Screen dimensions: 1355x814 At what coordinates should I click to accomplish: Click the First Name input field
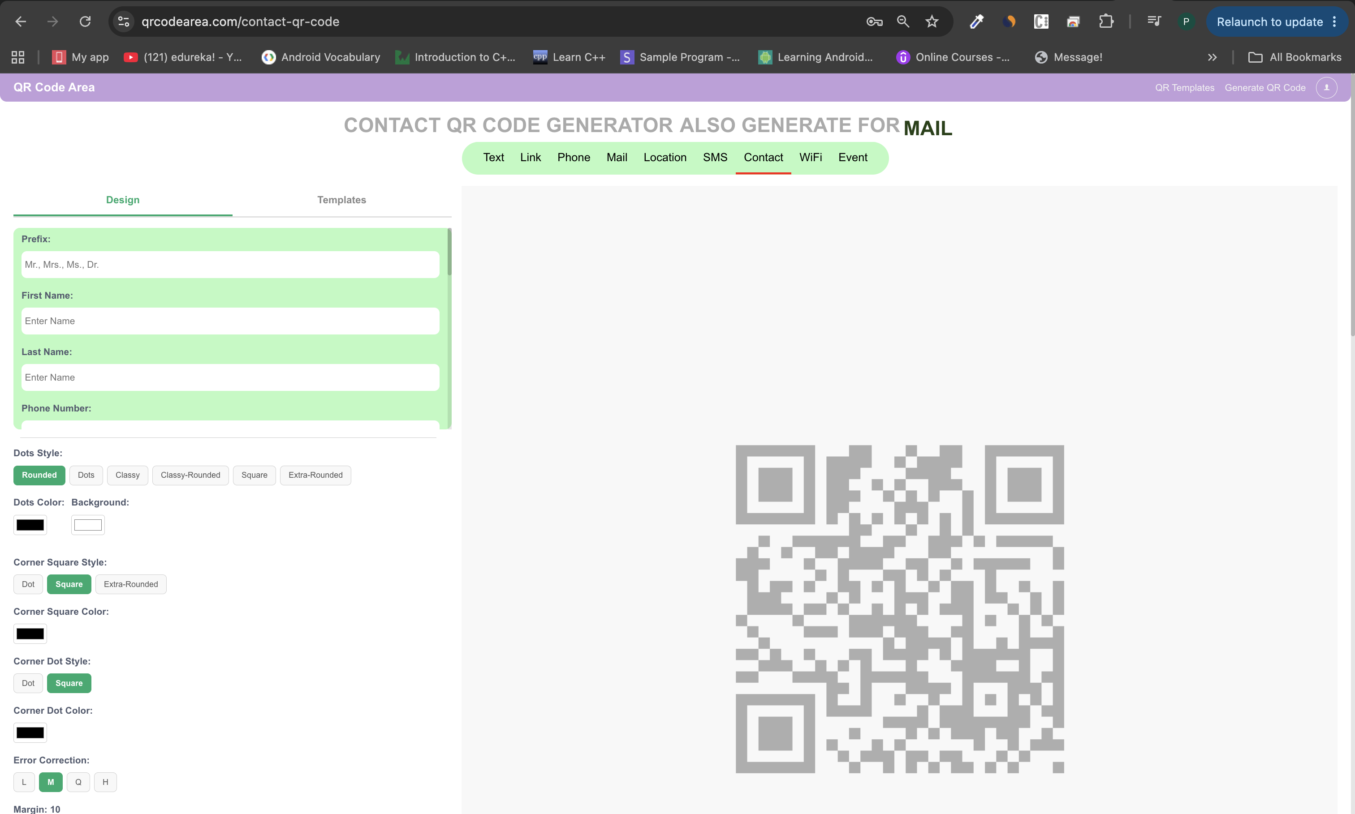230,321
